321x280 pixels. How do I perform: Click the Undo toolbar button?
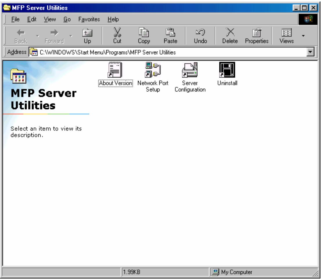coord(201,36)
